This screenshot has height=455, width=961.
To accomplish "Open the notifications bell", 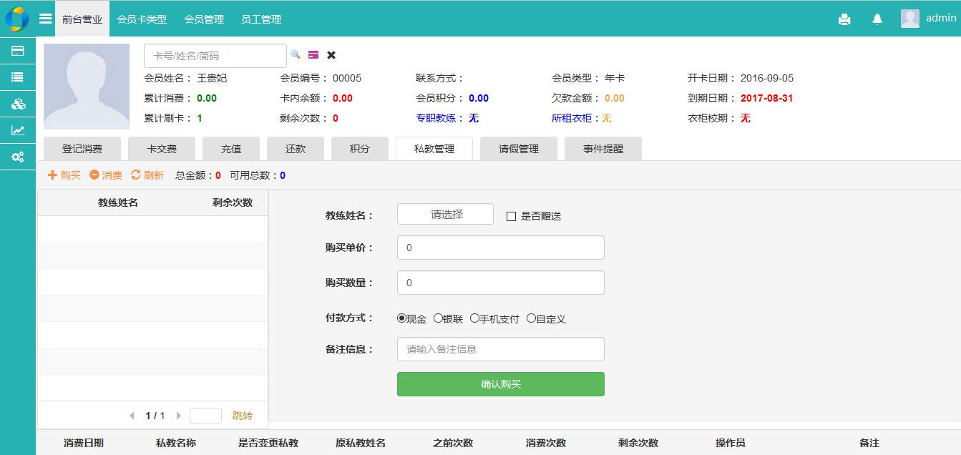I will point(877,19).
